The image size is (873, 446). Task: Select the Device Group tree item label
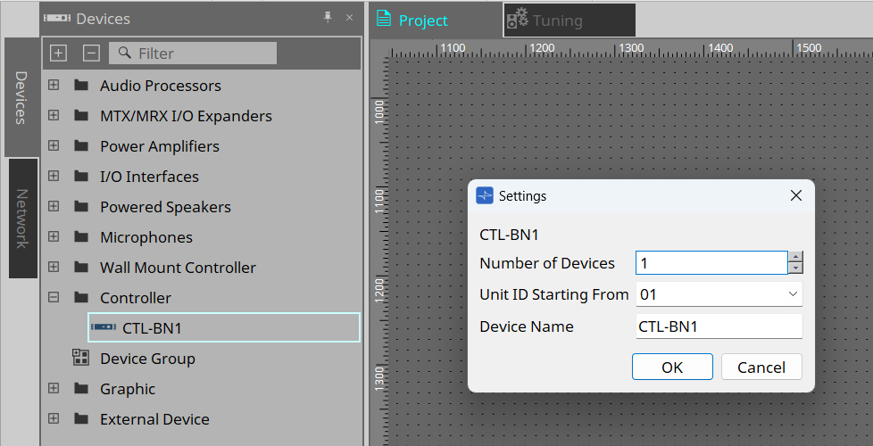pos(147,359)
